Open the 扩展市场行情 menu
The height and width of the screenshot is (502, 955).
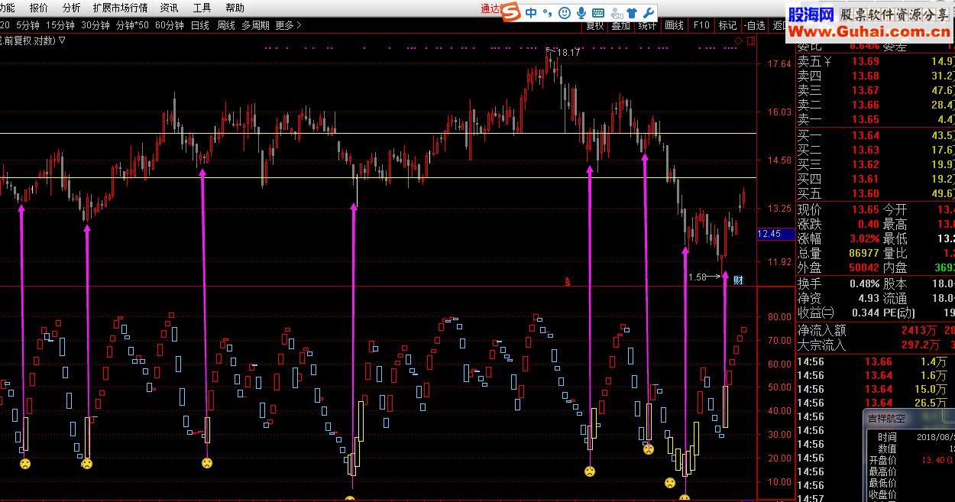120,8
